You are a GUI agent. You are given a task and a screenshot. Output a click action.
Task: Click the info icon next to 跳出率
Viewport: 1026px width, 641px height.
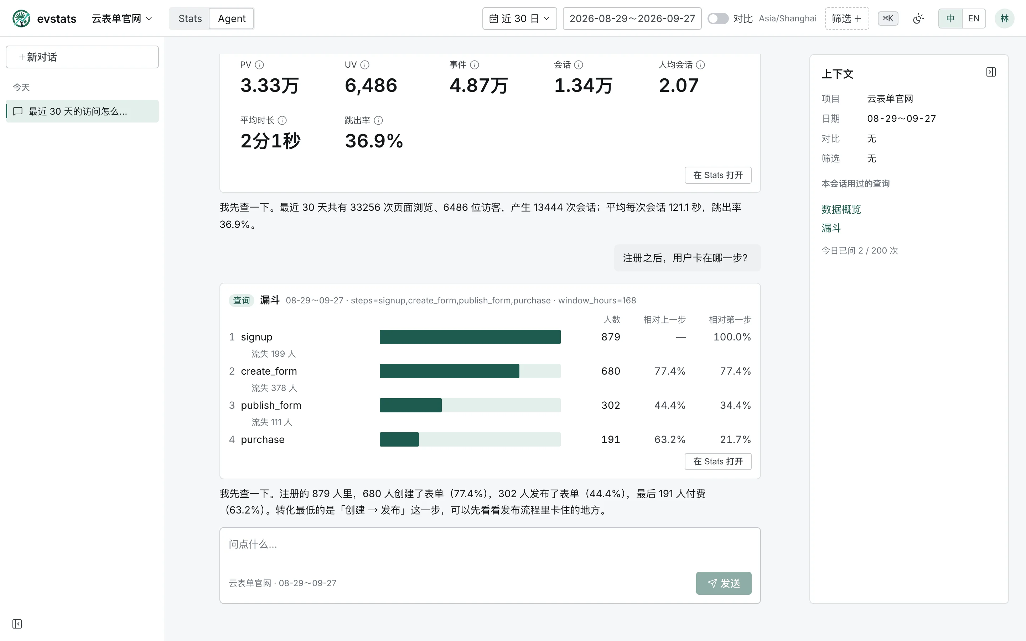coord(378,120)
